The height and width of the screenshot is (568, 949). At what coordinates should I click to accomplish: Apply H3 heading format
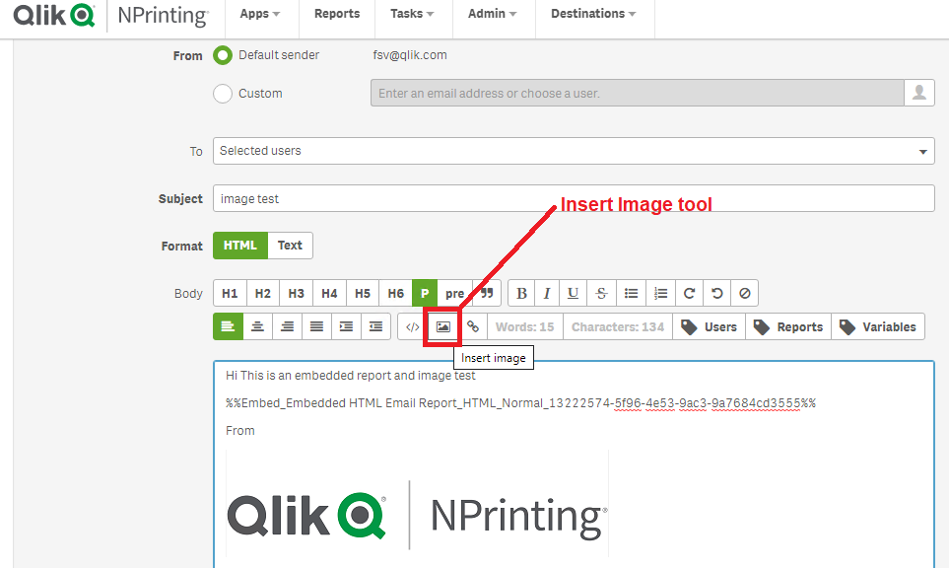(296, 293)
